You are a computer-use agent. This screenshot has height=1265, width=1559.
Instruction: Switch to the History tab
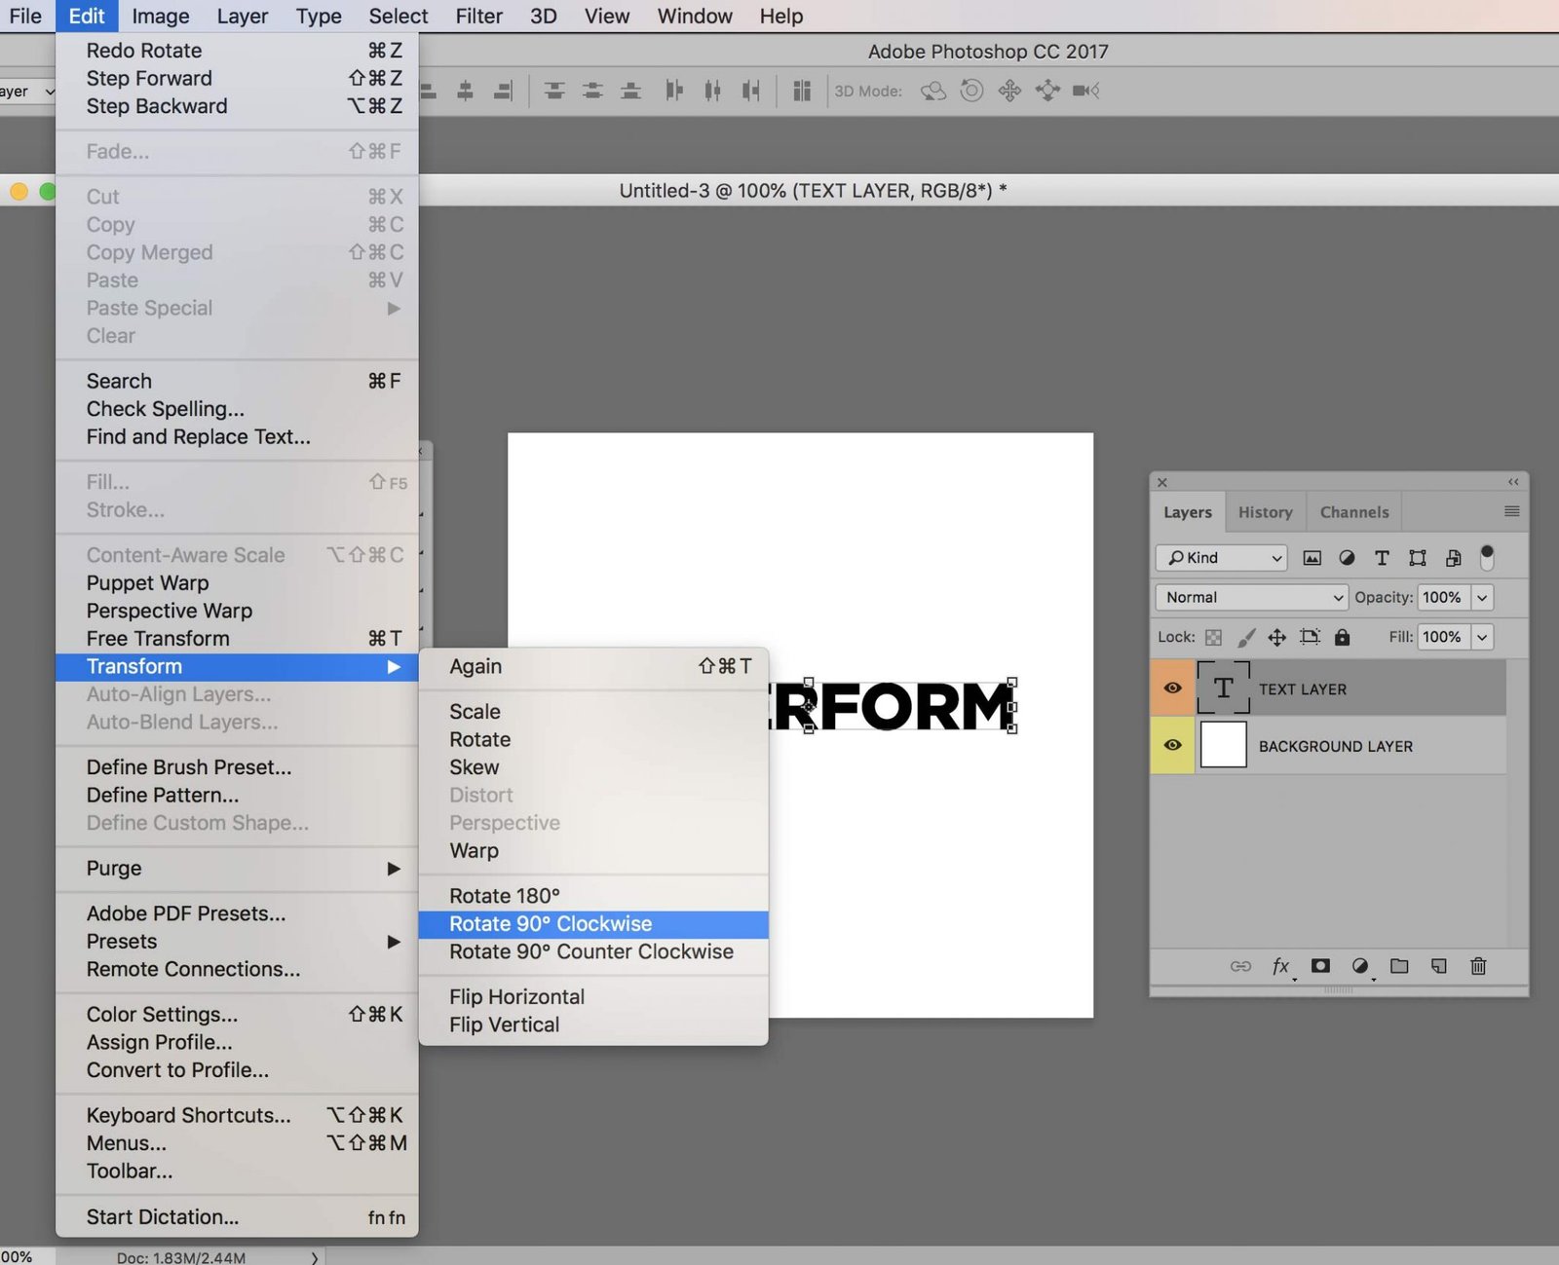[1265, 511]
